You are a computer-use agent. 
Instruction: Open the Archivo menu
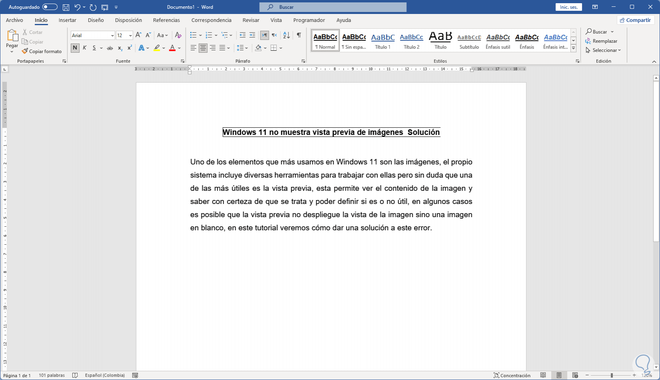14,20
